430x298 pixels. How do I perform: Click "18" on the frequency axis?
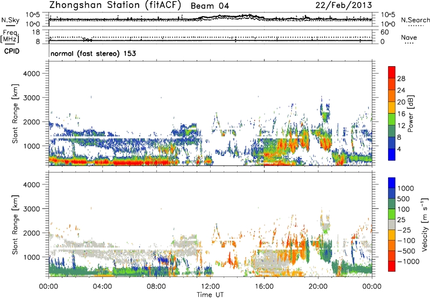[36, 32]
